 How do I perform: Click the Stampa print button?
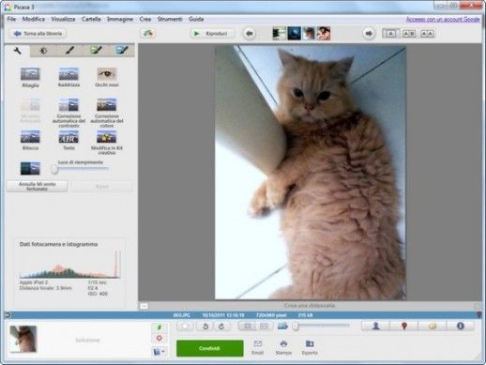click(283, 347)
